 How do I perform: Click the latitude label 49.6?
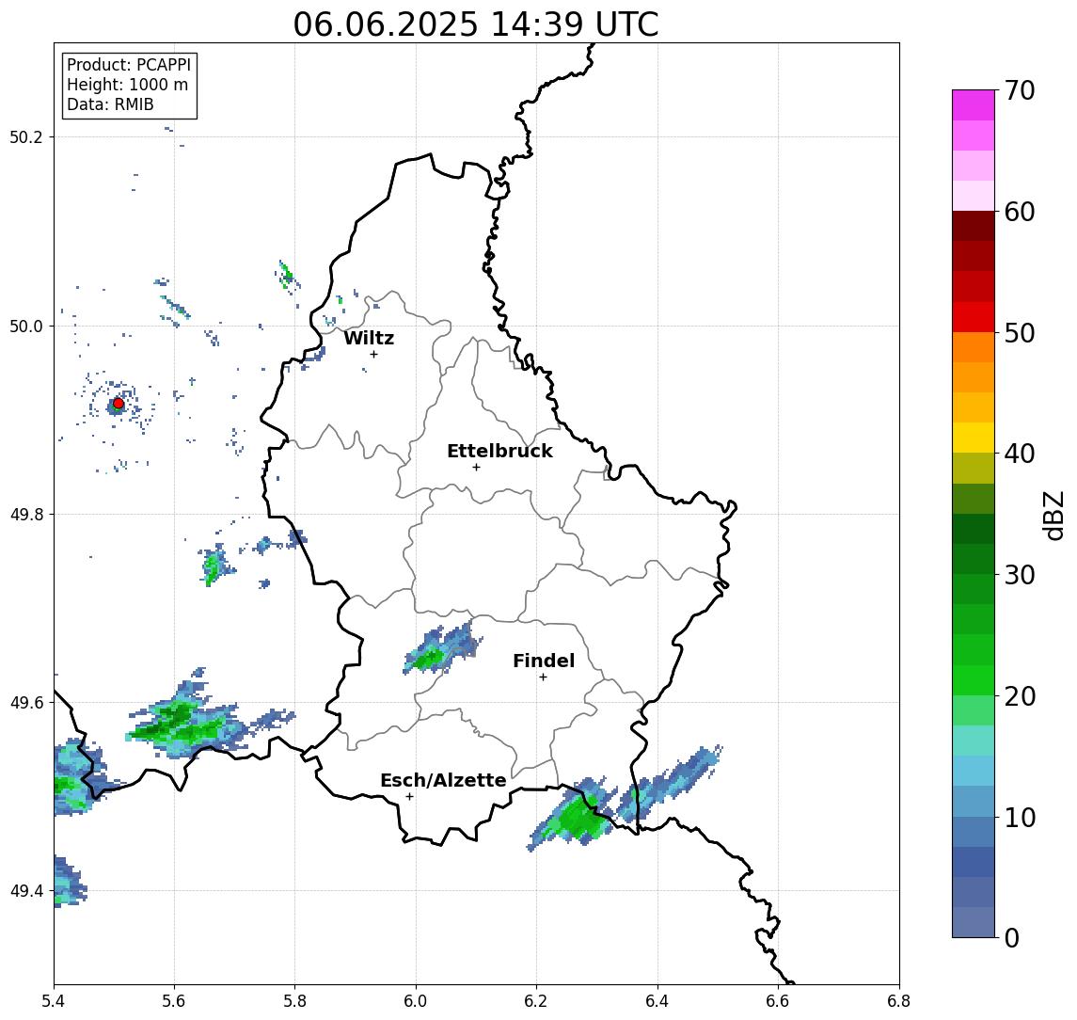(x=26, y=703)
